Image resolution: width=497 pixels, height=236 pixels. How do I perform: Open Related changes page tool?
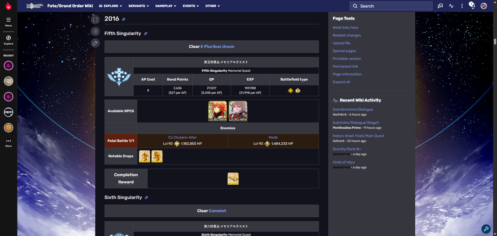(347, 35)
